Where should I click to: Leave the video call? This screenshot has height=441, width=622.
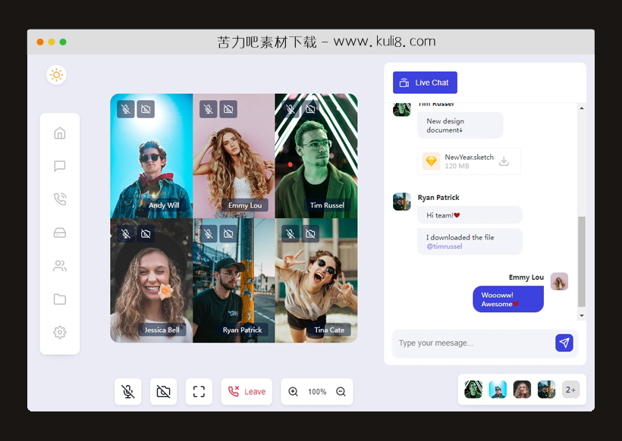(x=247, y=392)
